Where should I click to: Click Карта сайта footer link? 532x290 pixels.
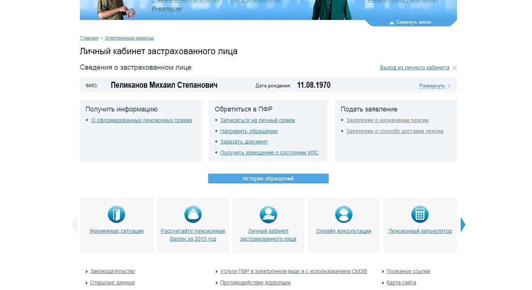point(401,282)
